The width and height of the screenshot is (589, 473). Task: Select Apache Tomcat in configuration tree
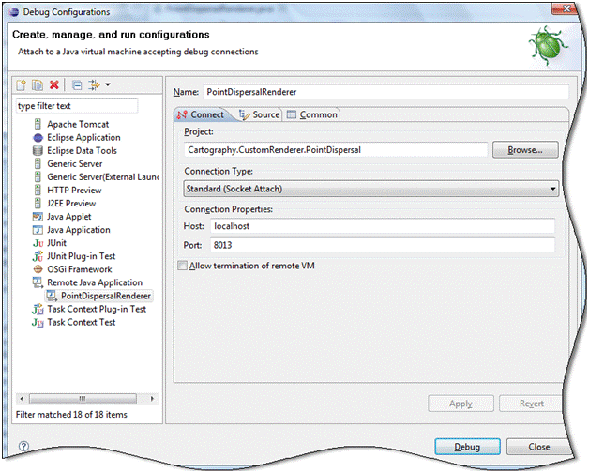(78, 124)
